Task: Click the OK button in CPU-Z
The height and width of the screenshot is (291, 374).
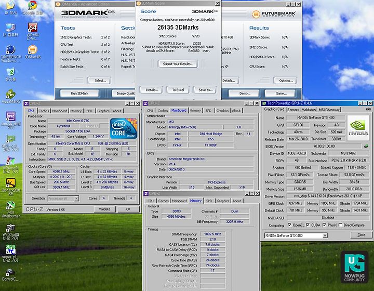Action: click(x=128, y=209)
